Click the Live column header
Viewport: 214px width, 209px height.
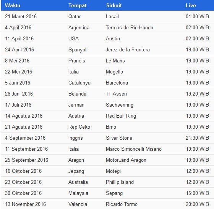191,5
